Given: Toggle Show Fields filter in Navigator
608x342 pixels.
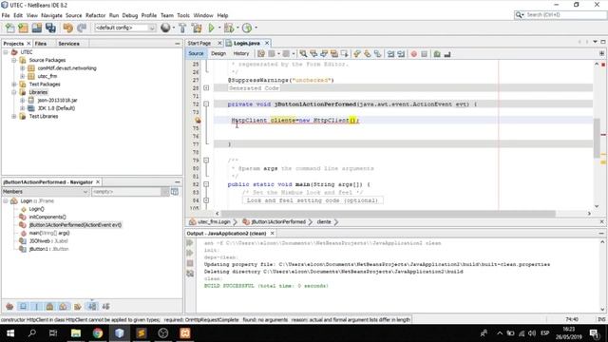Looking at the screenshot, I should pyautogui.click(x=23, y=306).
